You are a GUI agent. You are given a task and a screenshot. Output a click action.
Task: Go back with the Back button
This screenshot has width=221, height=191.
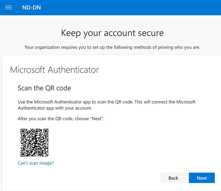pos(173,178)
